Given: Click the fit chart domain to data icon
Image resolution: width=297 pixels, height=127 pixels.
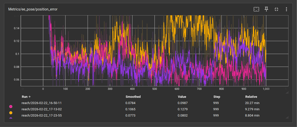Looking at the screenshot, I should point(256,9).
